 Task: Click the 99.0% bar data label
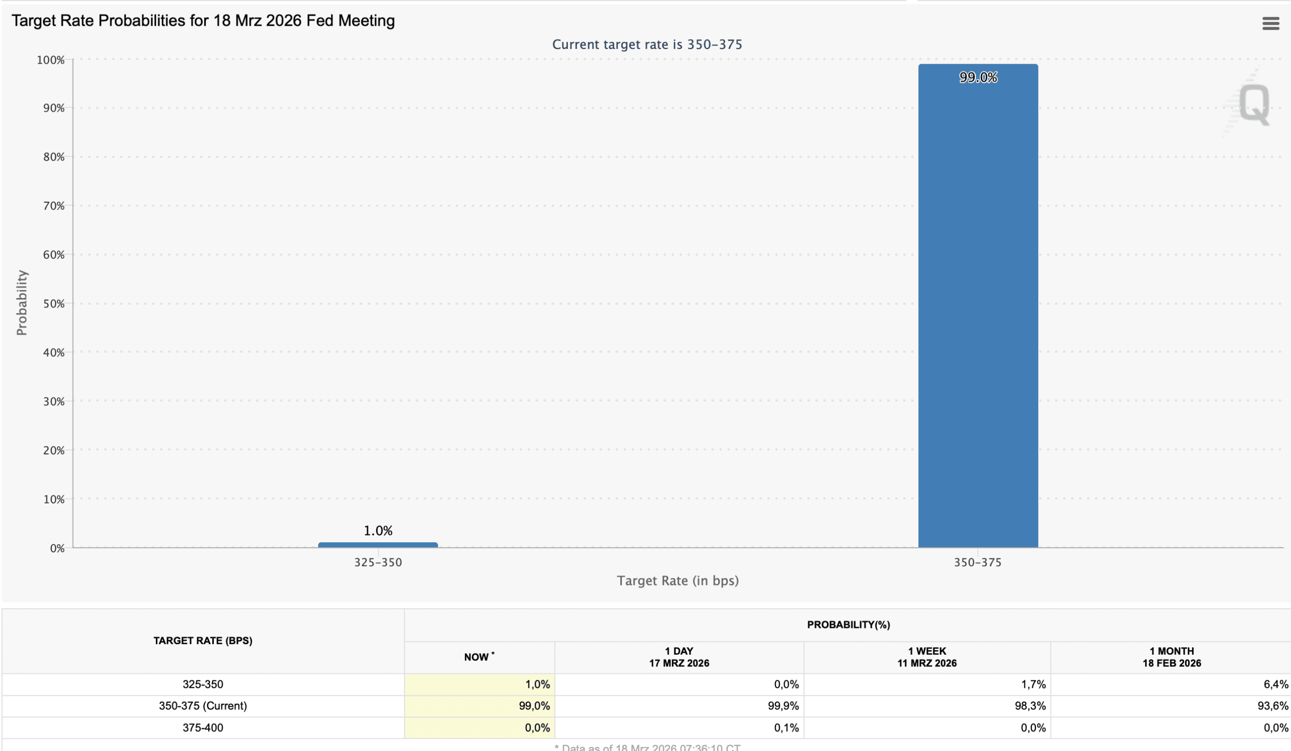(x=977, y=77)
